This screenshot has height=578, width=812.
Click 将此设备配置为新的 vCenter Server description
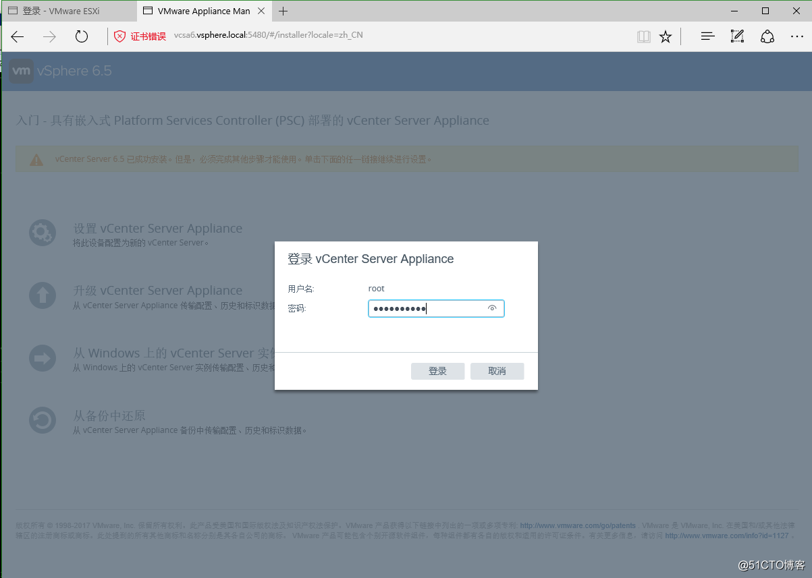(140, 243)
